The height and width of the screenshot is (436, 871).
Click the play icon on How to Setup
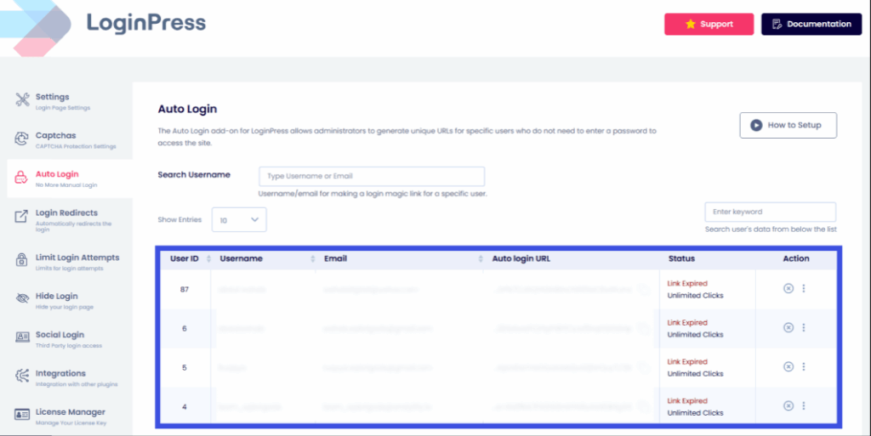coord(756,126)
